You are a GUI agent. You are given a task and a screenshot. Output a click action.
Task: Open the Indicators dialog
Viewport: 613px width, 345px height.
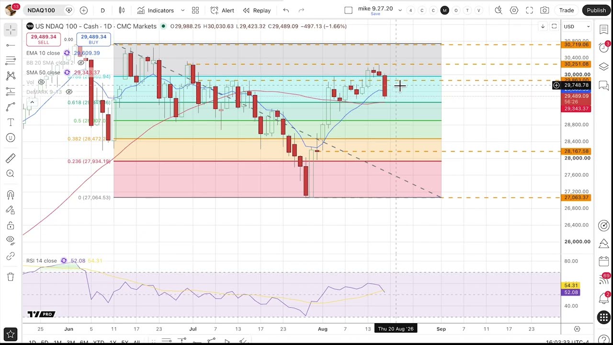156,10
